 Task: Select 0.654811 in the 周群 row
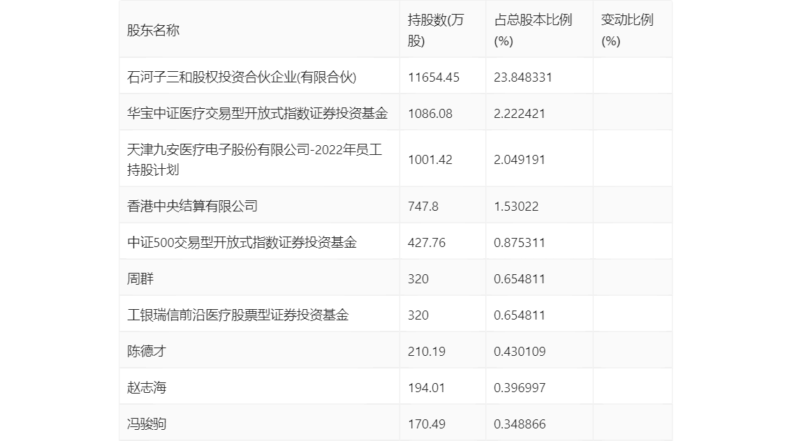(519, 279)
